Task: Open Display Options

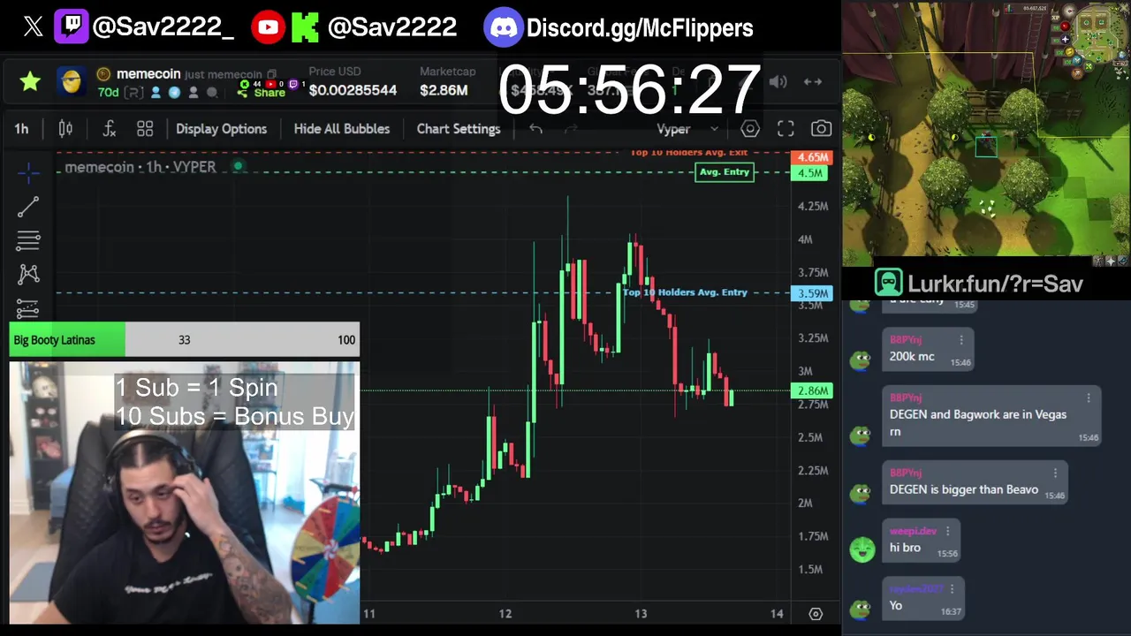Action: [221, 129]
